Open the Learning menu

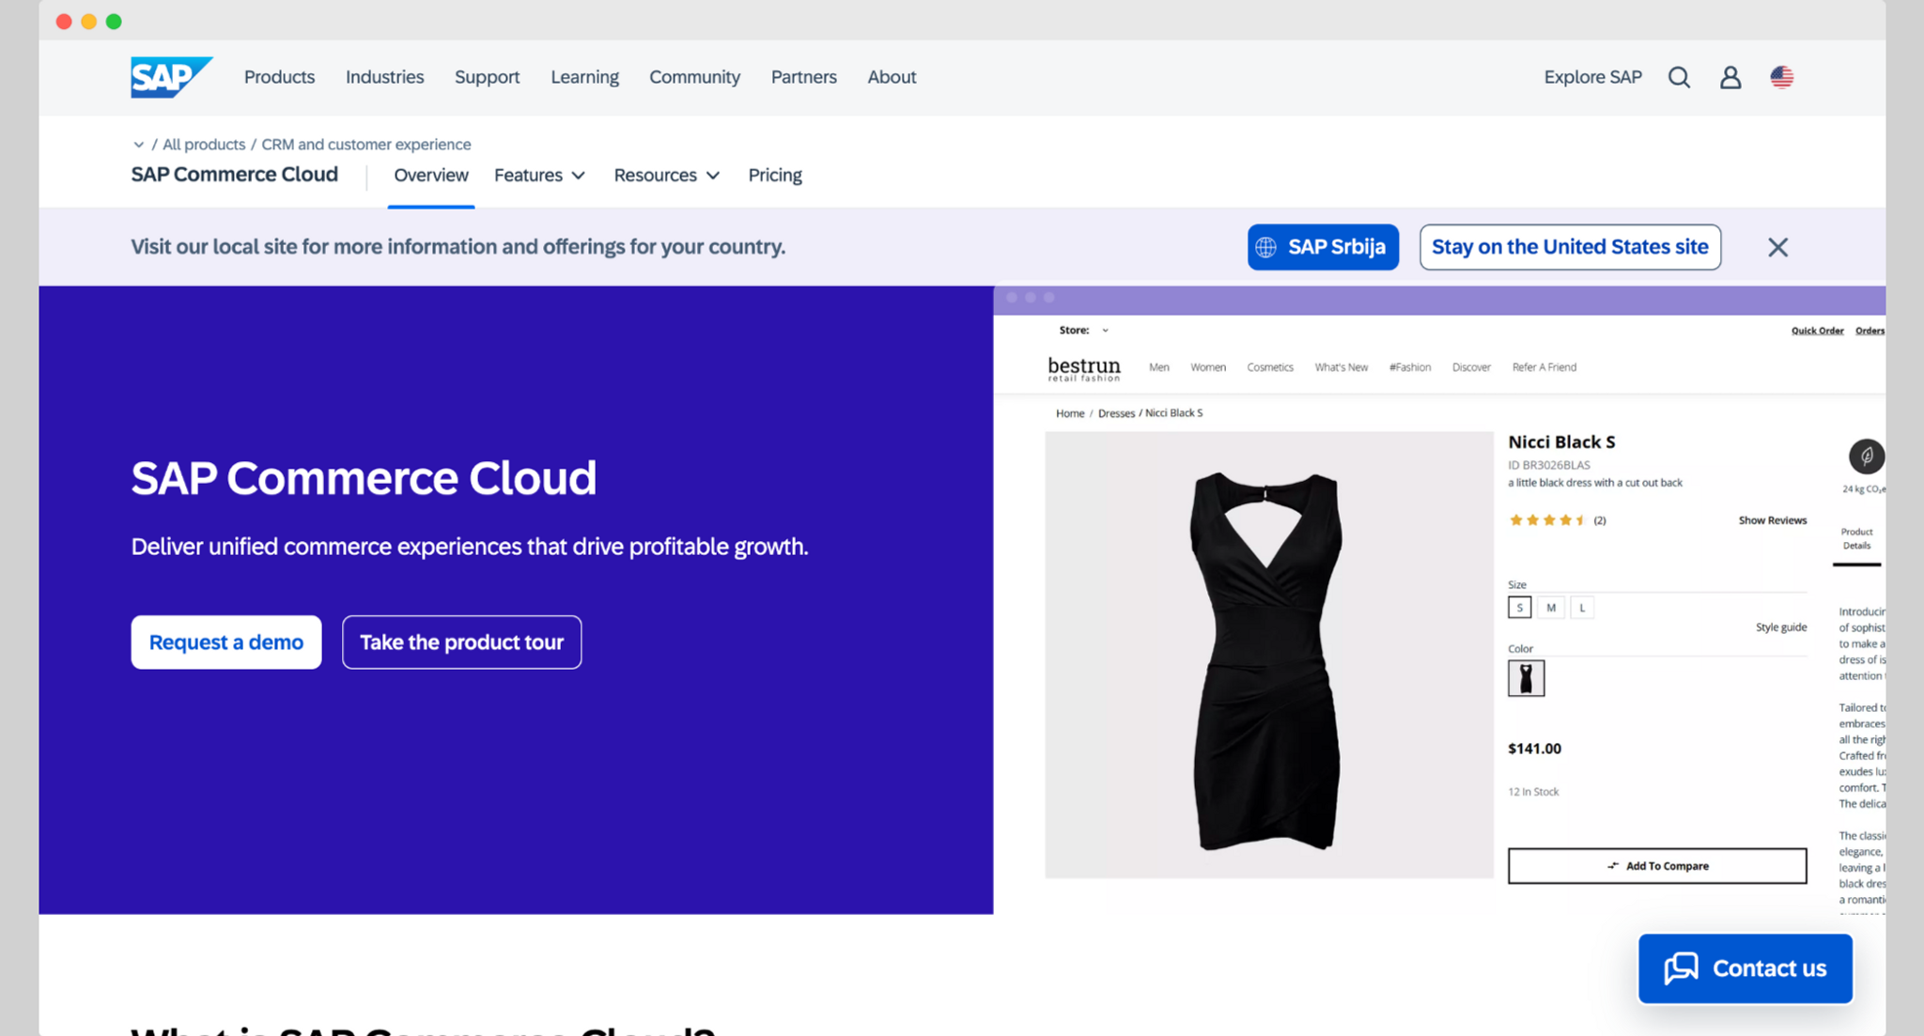click(x=584, y=77)
